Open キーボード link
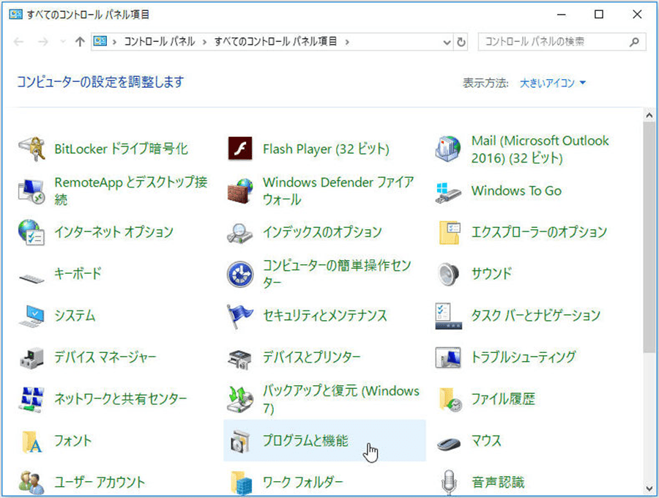The height and width of the screenshot is (498, 659). (x=78, y=274)
